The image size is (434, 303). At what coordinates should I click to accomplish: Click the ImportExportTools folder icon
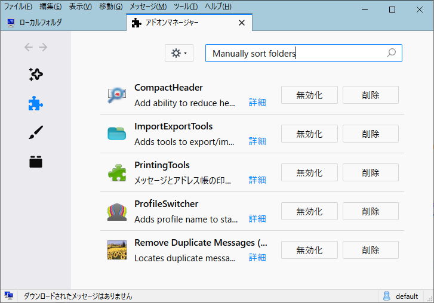(117, 134)
